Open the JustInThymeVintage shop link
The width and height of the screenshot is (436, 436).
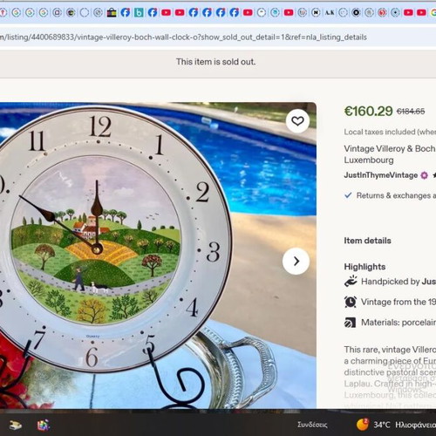381,175
